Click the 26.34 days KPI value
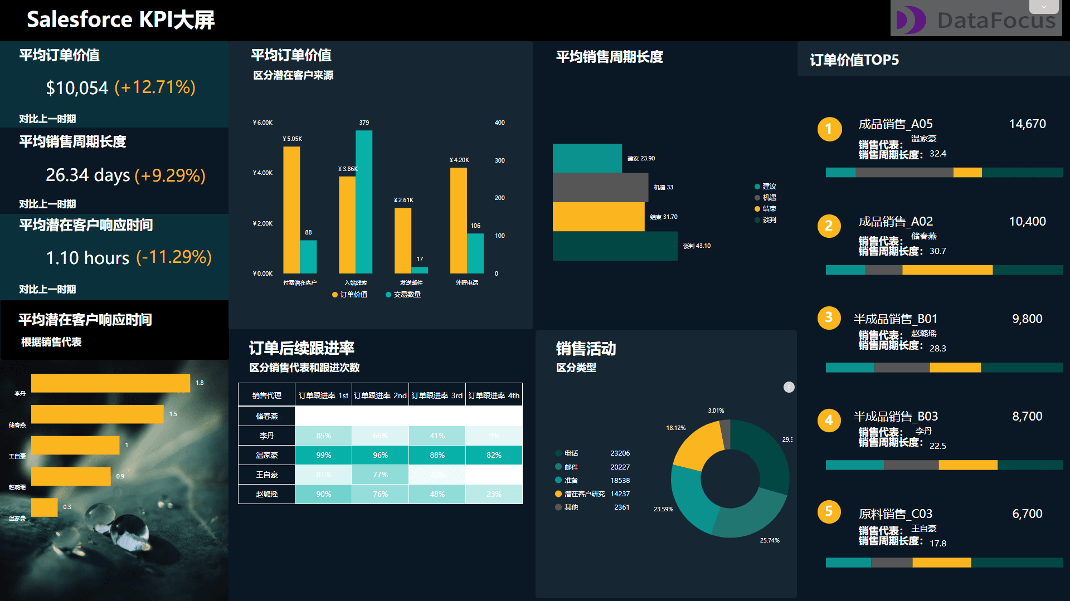This screenshot has height=601, width=1070. pyautogui.click(x=88, y=175)
